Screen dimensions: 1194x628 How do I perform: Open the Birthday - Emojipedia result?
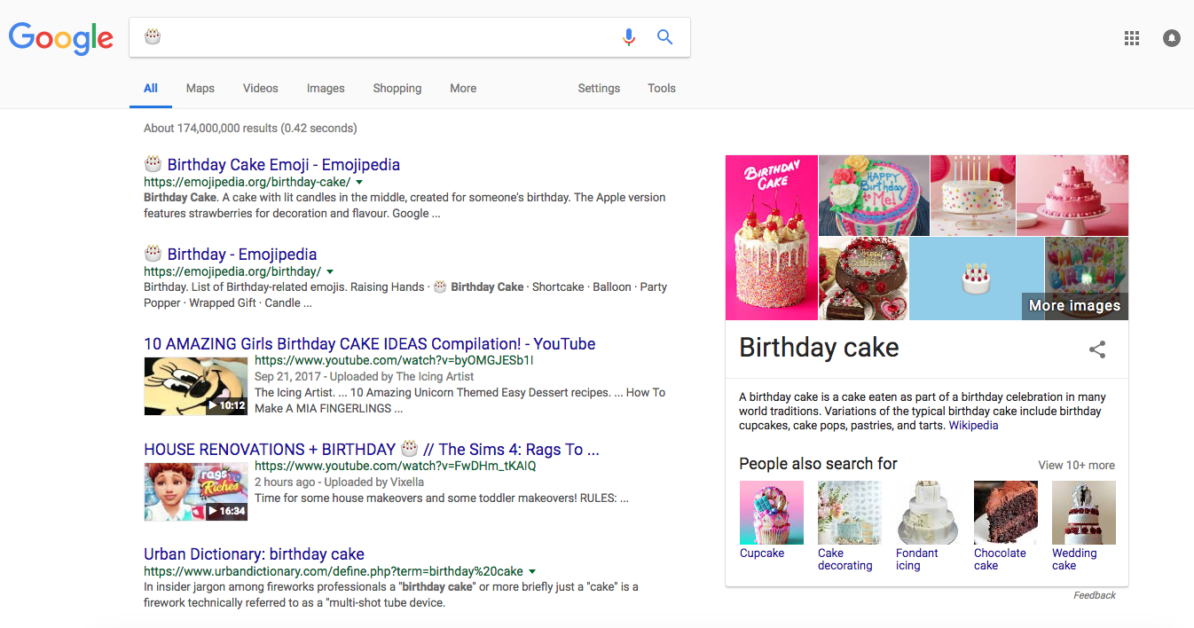(231, 255)
